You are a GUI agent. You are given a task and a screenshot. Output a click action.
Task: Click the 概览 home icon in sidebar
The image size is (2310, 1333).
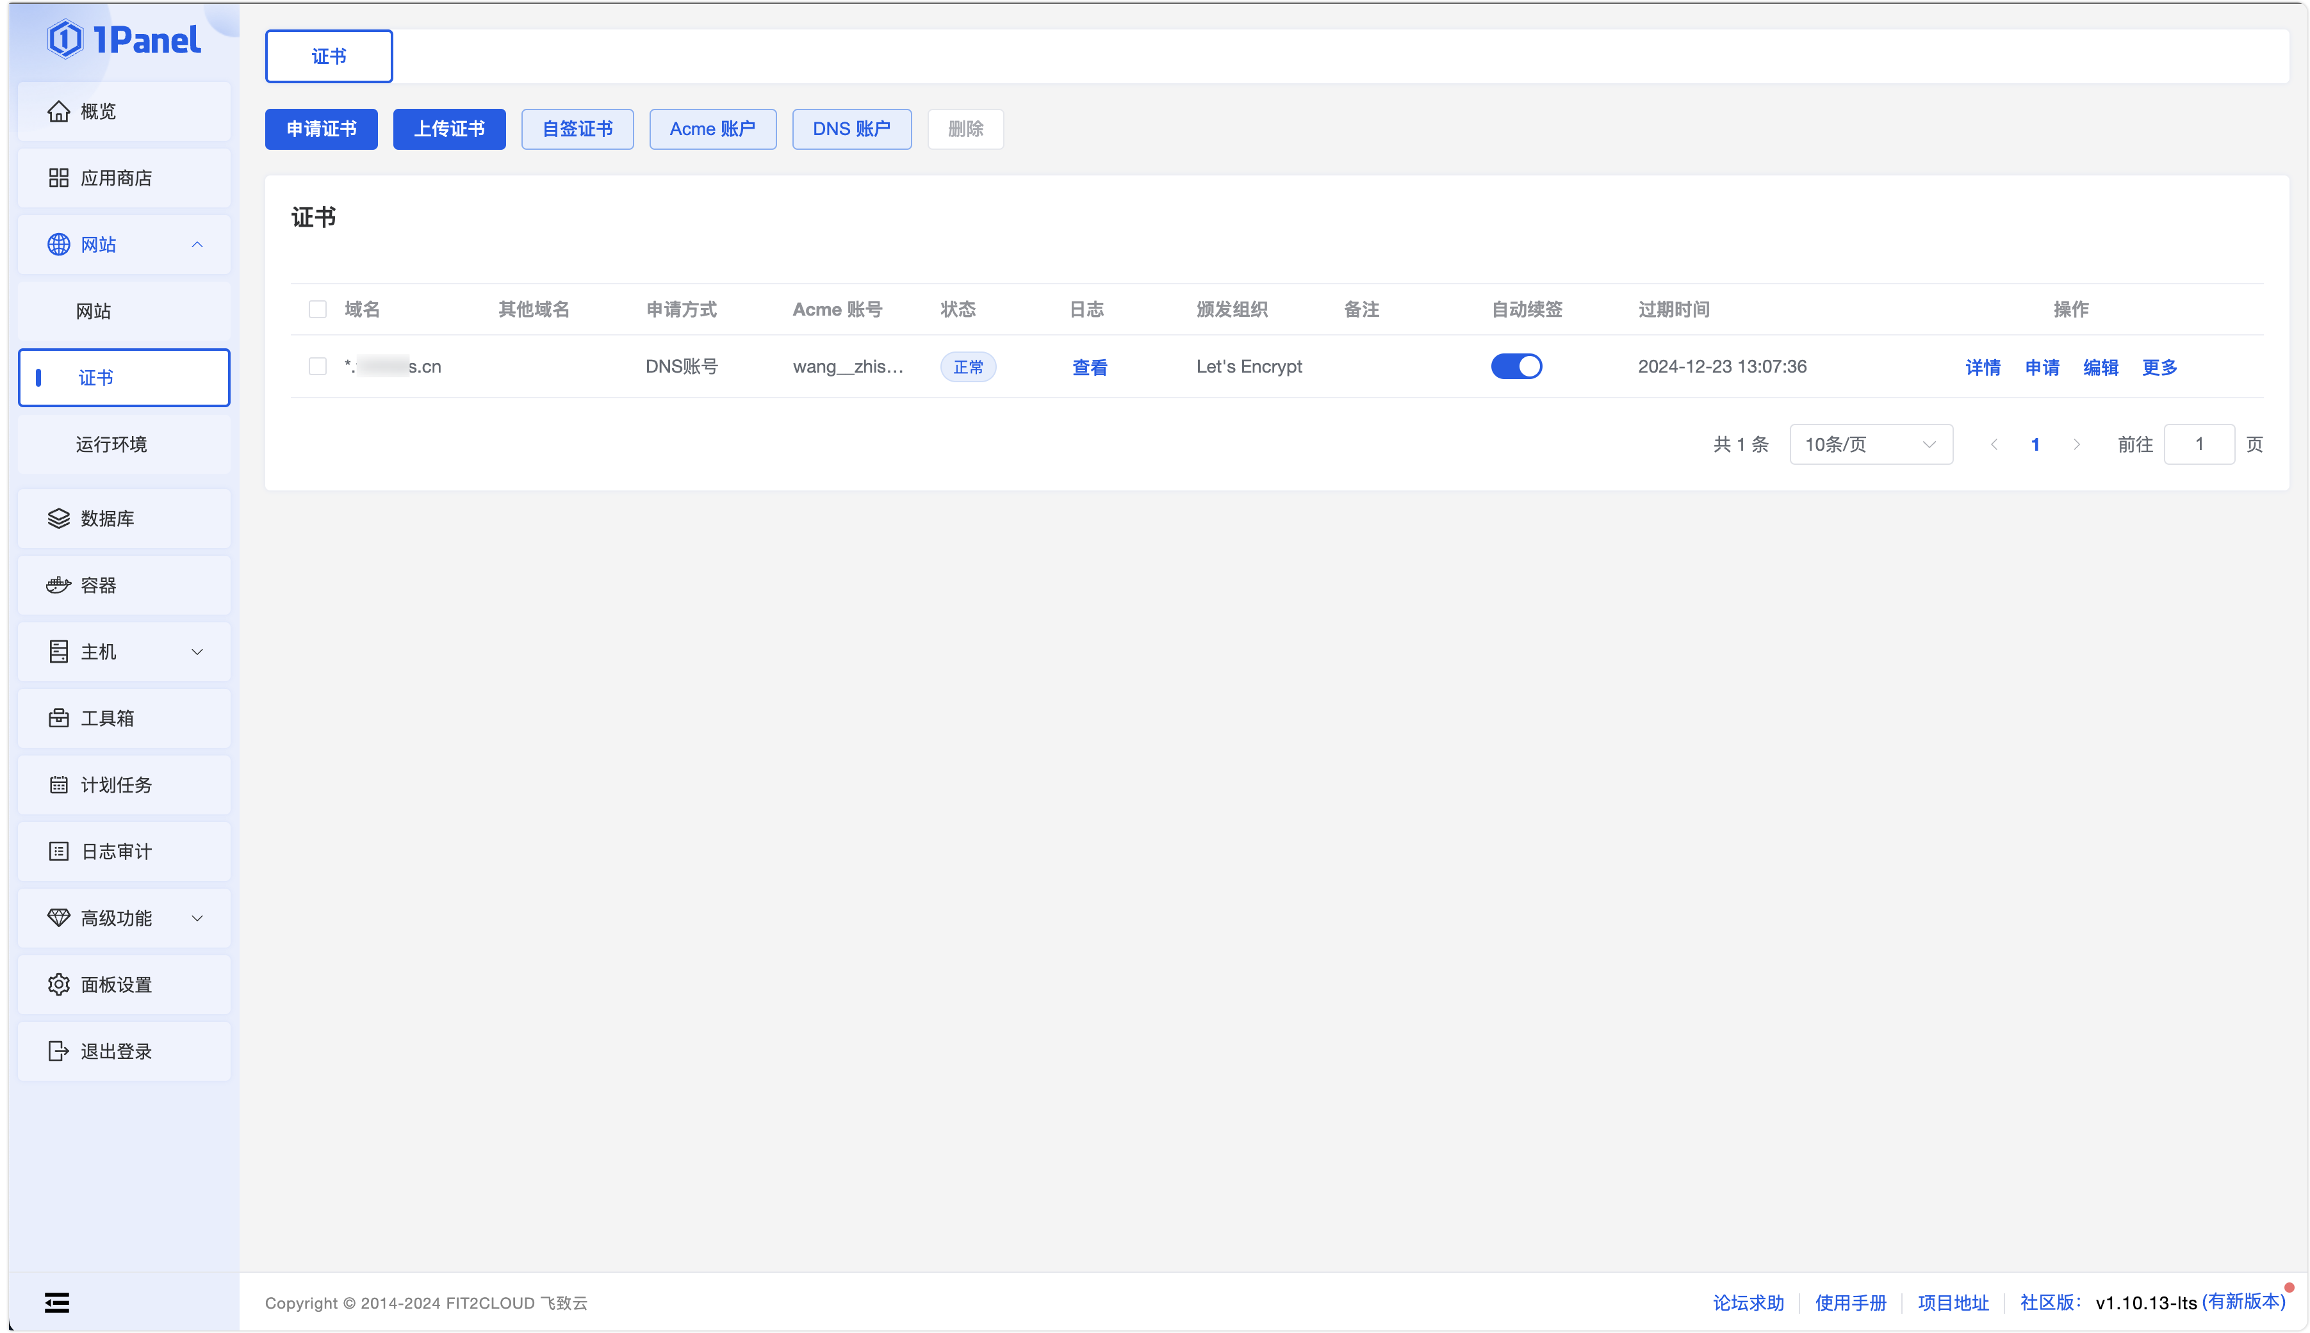pyautogui.click(x=59, y=111)
